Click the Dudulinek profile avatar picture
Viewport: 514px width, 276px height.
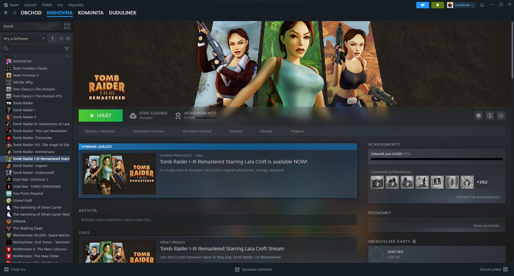coord(450,5)
